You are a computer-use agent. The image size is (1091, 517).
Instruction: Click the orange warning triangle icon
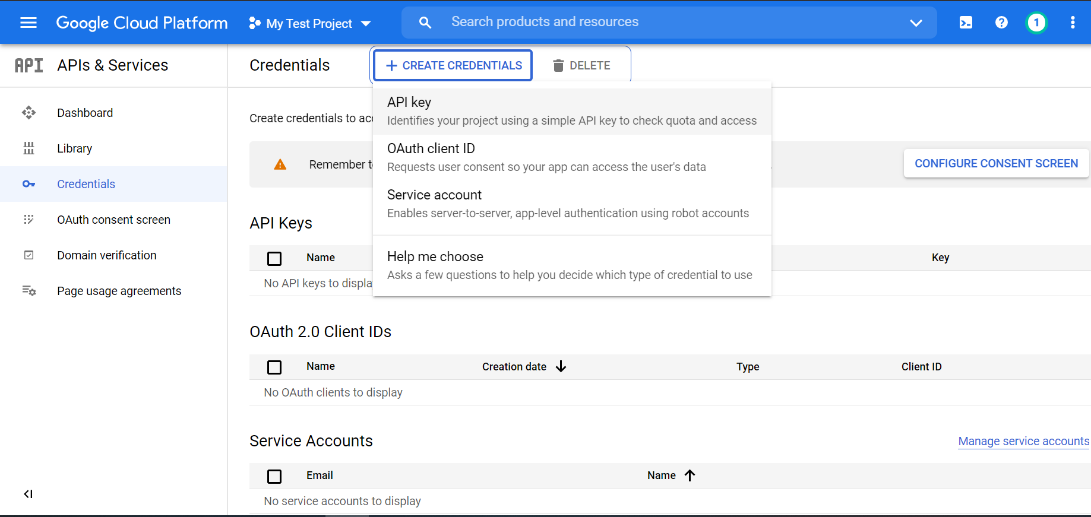coord(280,164)
